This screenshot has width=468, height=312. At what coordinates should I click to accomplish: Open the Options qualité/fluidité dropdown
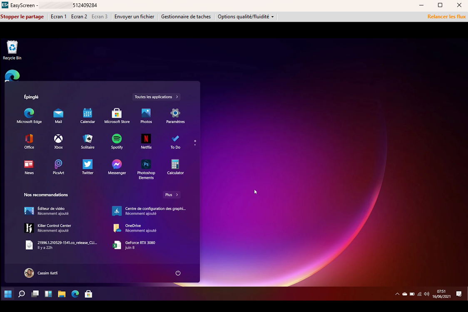246,17
